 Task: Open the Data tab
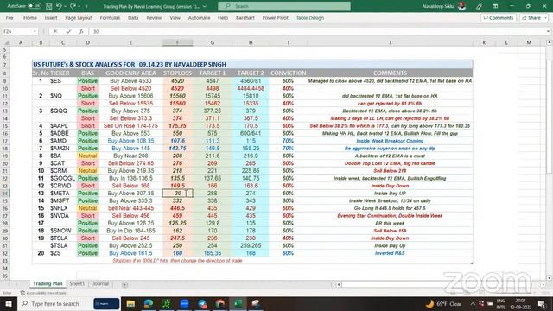pos(133,17)
